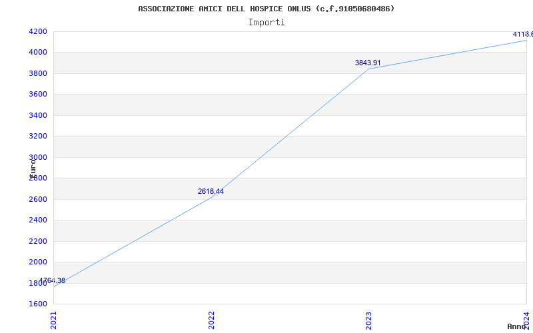
Task: Click the Anno axis label
Action: (x=516, y=326)
